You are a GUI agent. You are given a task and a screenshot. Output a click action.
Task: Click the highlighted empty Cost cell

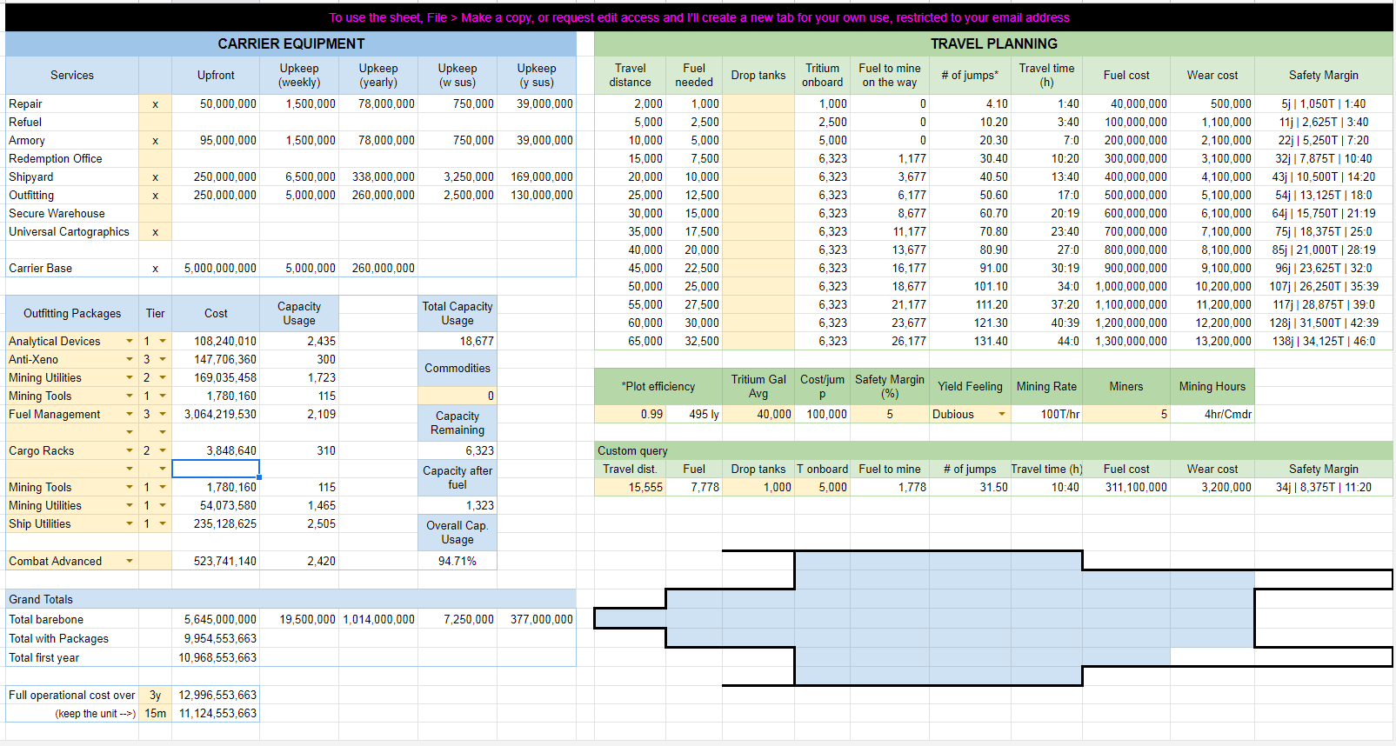coord(216,470)
